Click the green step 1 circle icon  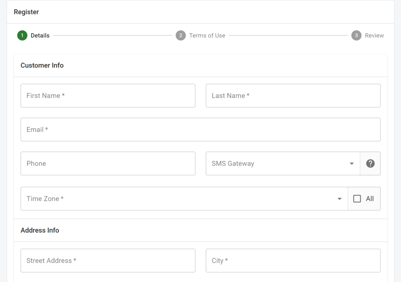22,36
